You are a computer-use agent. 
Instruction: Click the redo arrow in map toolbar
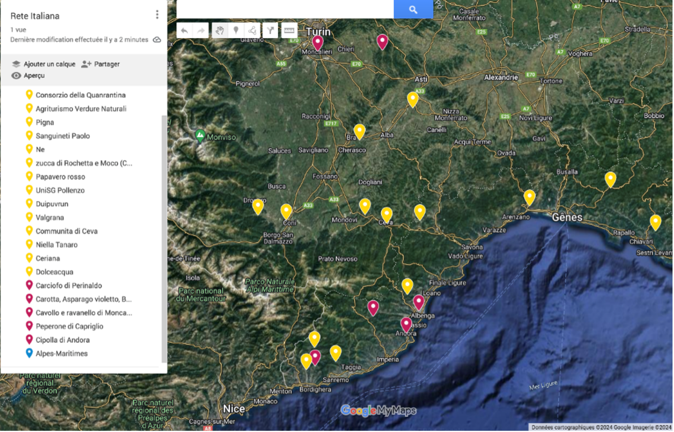(x=201, y=31)
